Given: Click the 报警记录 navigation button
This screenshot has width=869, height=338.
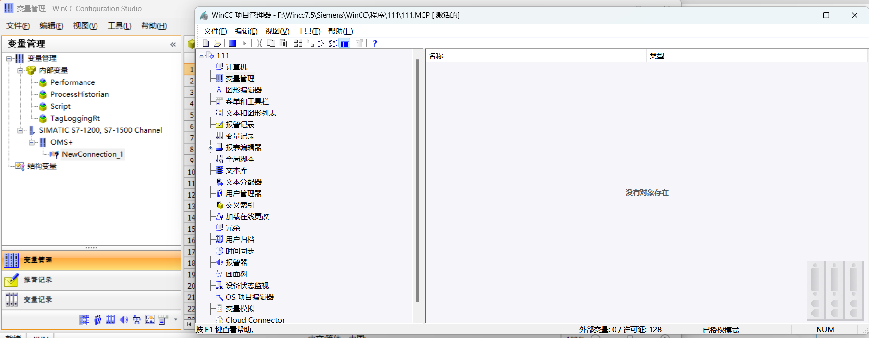Looking at the screenshot, I should click(x=91, y=280).
